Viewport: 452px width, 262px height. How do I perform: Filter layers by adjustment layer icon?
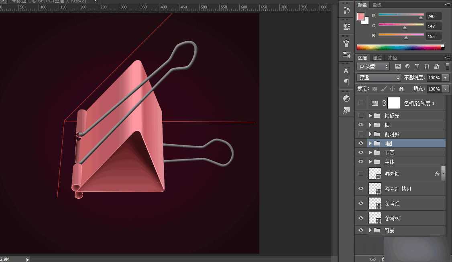pyautogui.click(x=407, y=67)
